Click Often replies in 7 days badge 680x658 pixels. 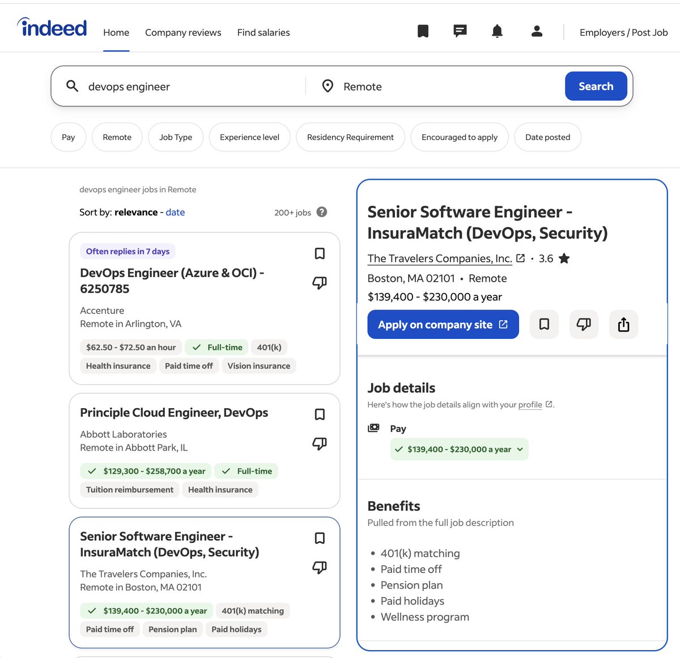click(127, 251)
